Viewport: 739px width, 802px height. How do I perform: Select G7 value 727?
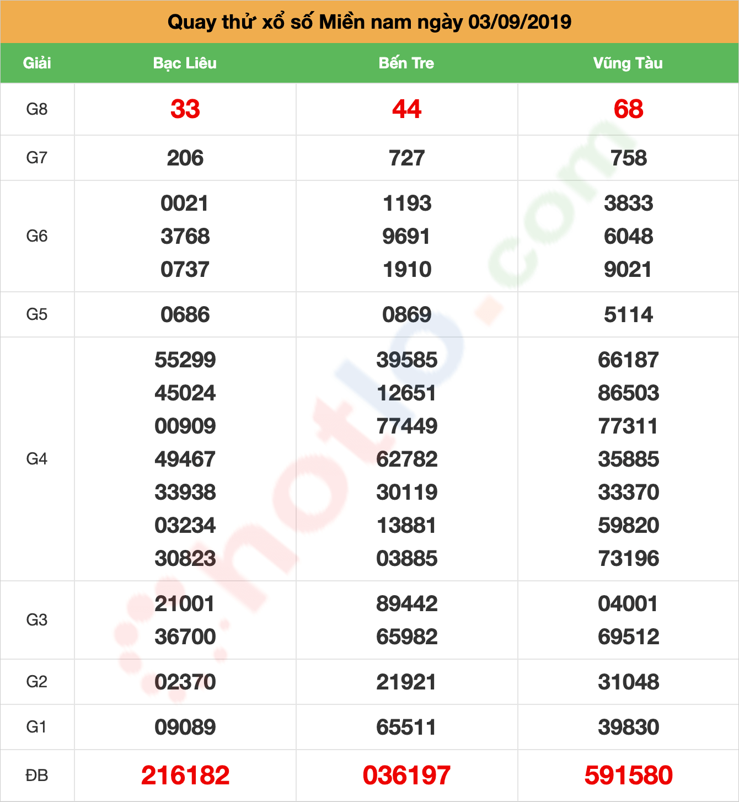click(407, 158)
